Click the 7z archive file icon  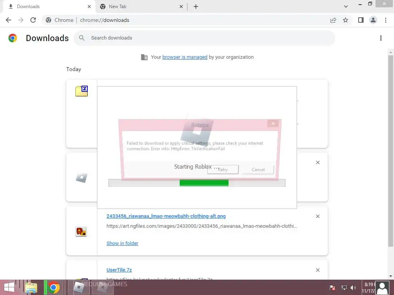[82, 91]
